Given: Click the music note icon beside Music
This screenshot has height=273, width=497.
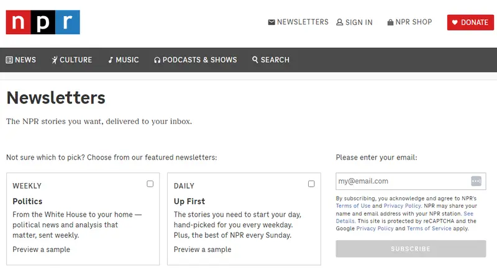Looking at the screenshot, I should pyautogui.click(x=111, y=60).
